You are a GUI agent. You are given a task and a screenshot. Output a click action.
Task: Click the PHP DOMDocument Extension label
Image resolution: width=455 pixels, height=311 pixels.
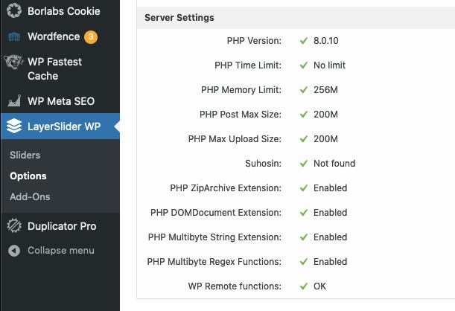(x=216, y=213)
